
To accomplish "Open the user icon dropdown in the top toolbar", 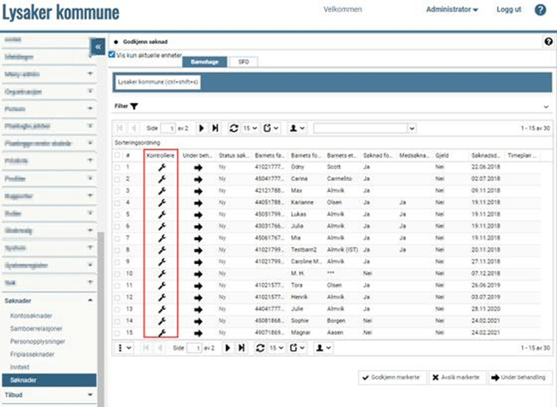I will point(298,128).
